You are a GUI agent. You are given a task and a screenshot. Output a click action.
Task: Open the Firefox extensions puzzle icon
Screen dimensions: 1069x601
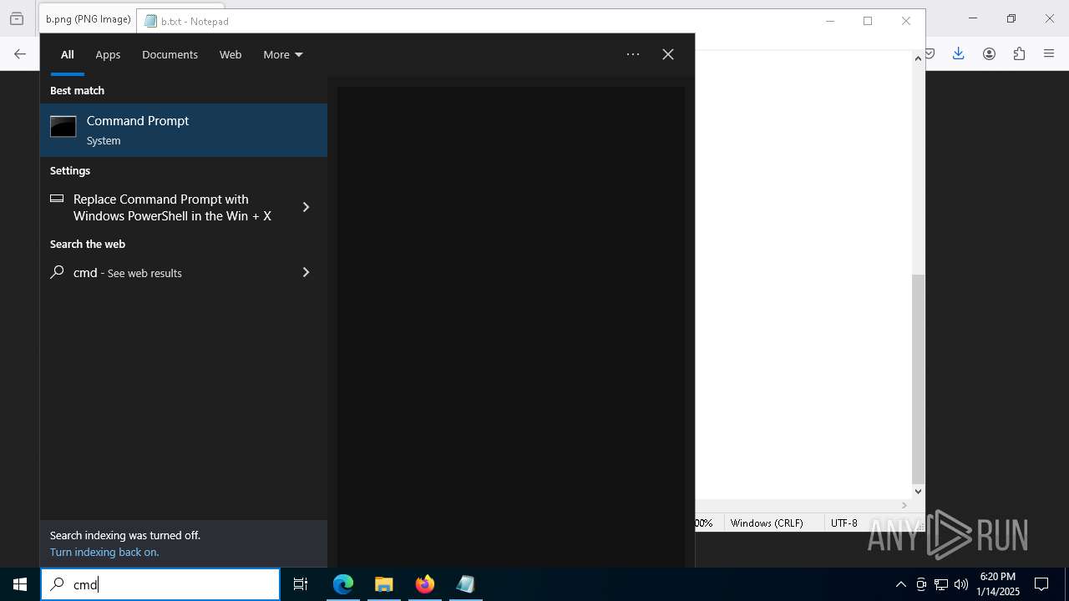tap(1019, 53)
